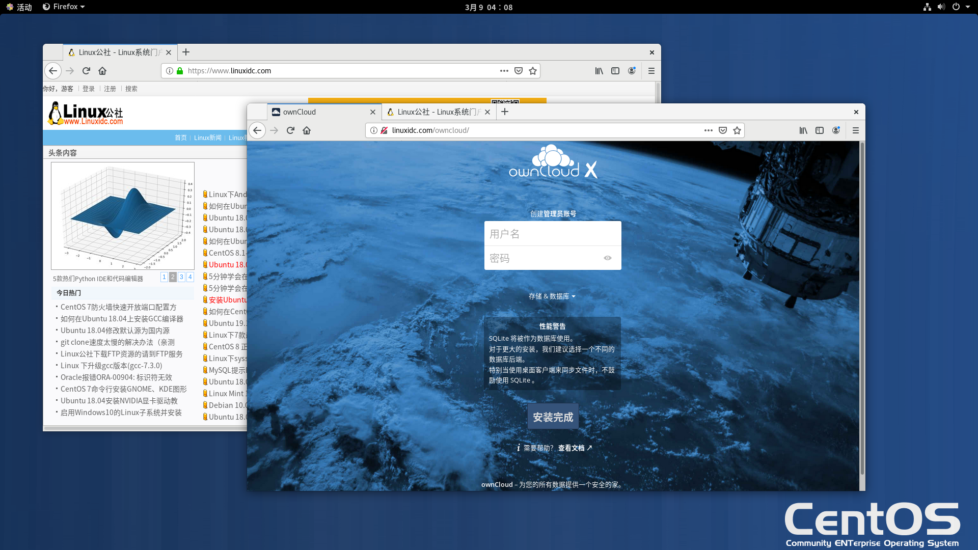Open Firefox application menu in top bar
Screen dimensions: 978x550
click(x=64, y=7)
